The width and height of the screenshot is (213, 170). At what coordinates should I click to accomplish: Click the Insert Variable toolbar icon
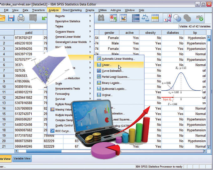click(123, 18)
